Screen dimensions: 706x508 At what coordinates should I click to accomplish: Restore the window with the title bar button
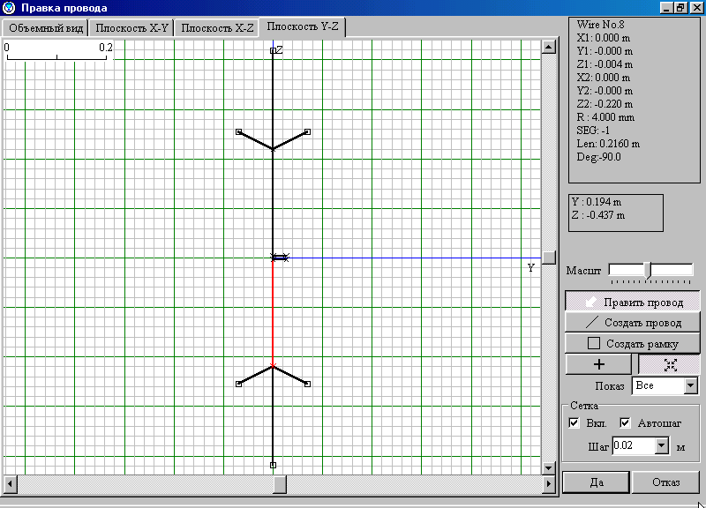[x=680, y=8]
